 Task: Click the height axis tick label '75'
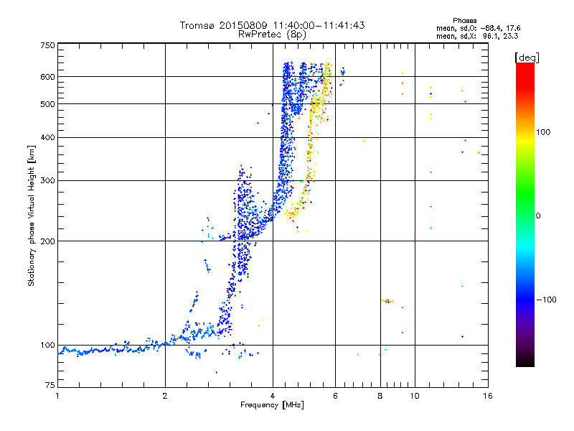(50, 385)
